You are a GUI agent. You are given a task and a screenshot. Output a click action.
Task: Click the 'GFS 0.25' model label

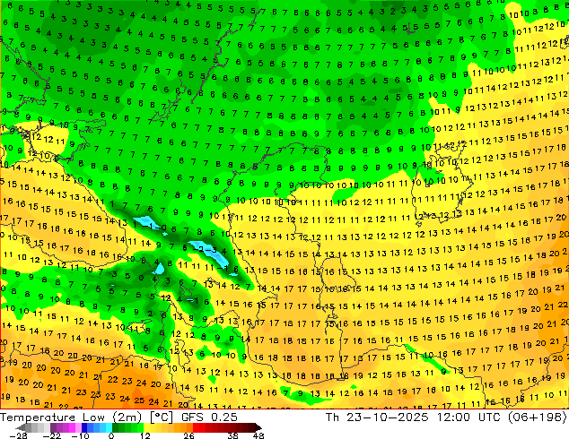pyautogui.click(x=209, y=417)
